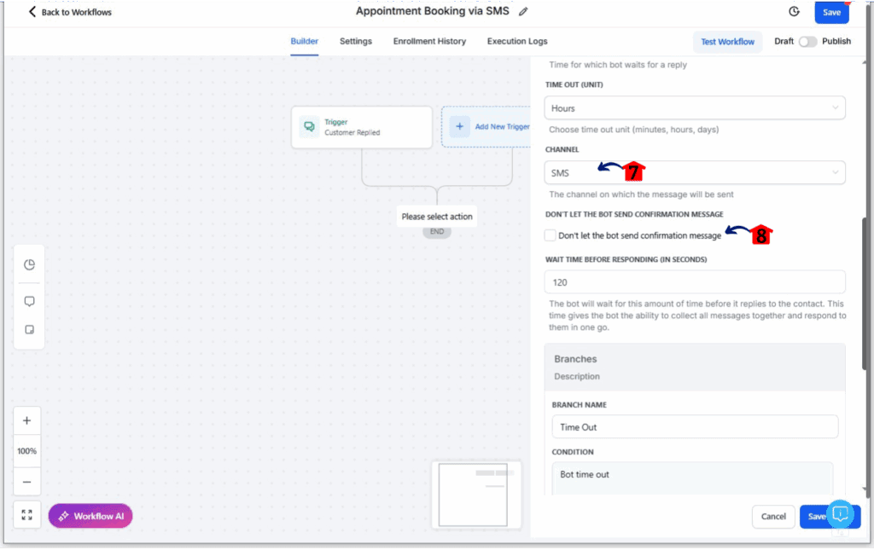This screenshot has height=550, width=874.
Task: Click the panel's vertical scrollbar
Action: [865, 293]
